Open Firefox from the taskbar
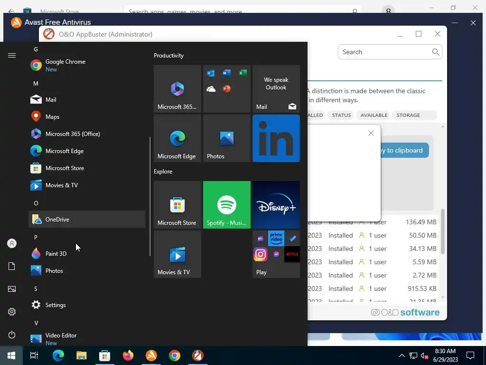Screen dimensions: 486x365 click(128, 355)
